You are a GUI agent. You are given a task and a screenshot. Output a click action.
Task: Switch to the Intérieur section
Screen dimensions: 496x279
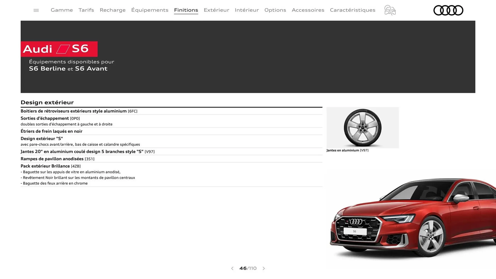[x=246, y=10]
